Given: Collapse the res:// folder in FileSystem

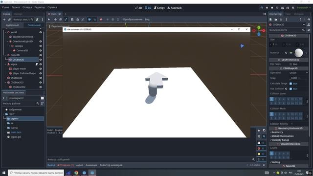Looking at the screenshot, I should (4, 114).
